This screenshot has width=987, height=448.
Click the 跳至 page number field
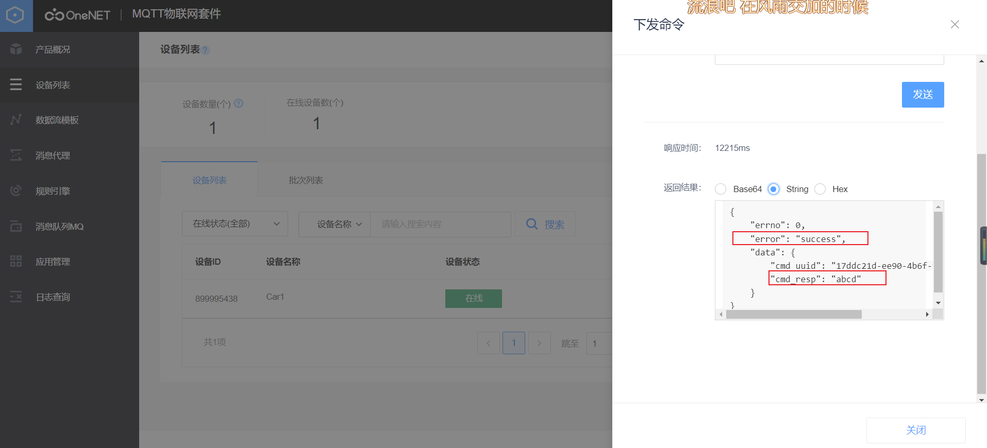[599, 343]
